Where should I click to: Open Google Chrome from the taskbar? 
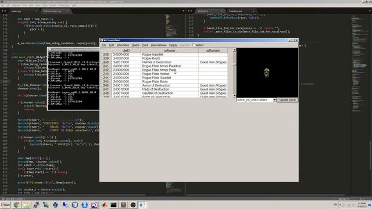[17, 205]
